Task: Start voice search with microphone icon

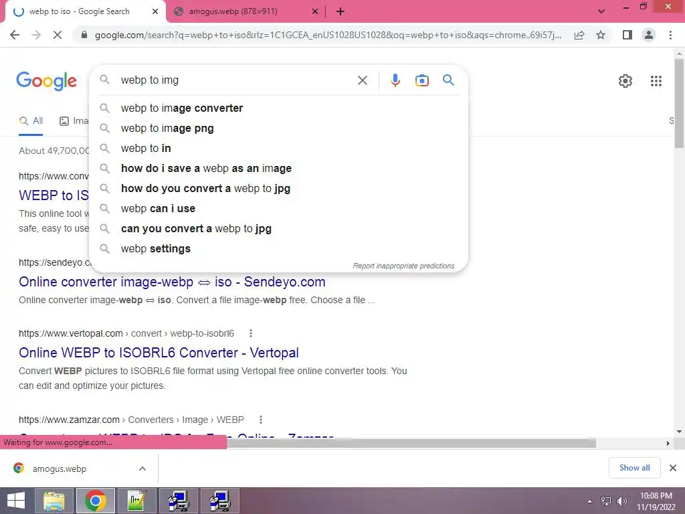Action: (x=395, y=80)
